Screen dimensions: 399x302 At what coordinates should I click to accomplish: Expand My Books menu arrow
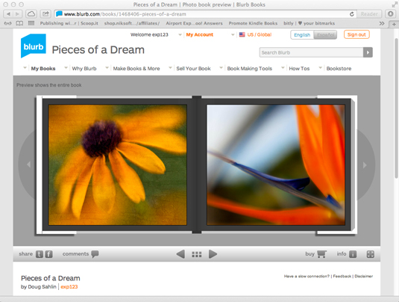coord(25,68)
